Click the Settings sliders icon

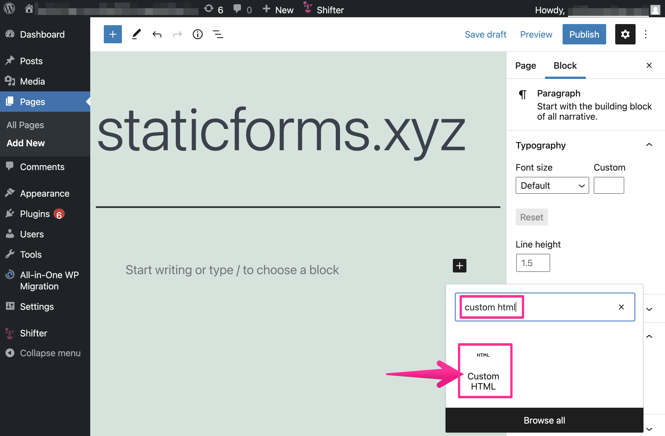(x=10, y=306)
